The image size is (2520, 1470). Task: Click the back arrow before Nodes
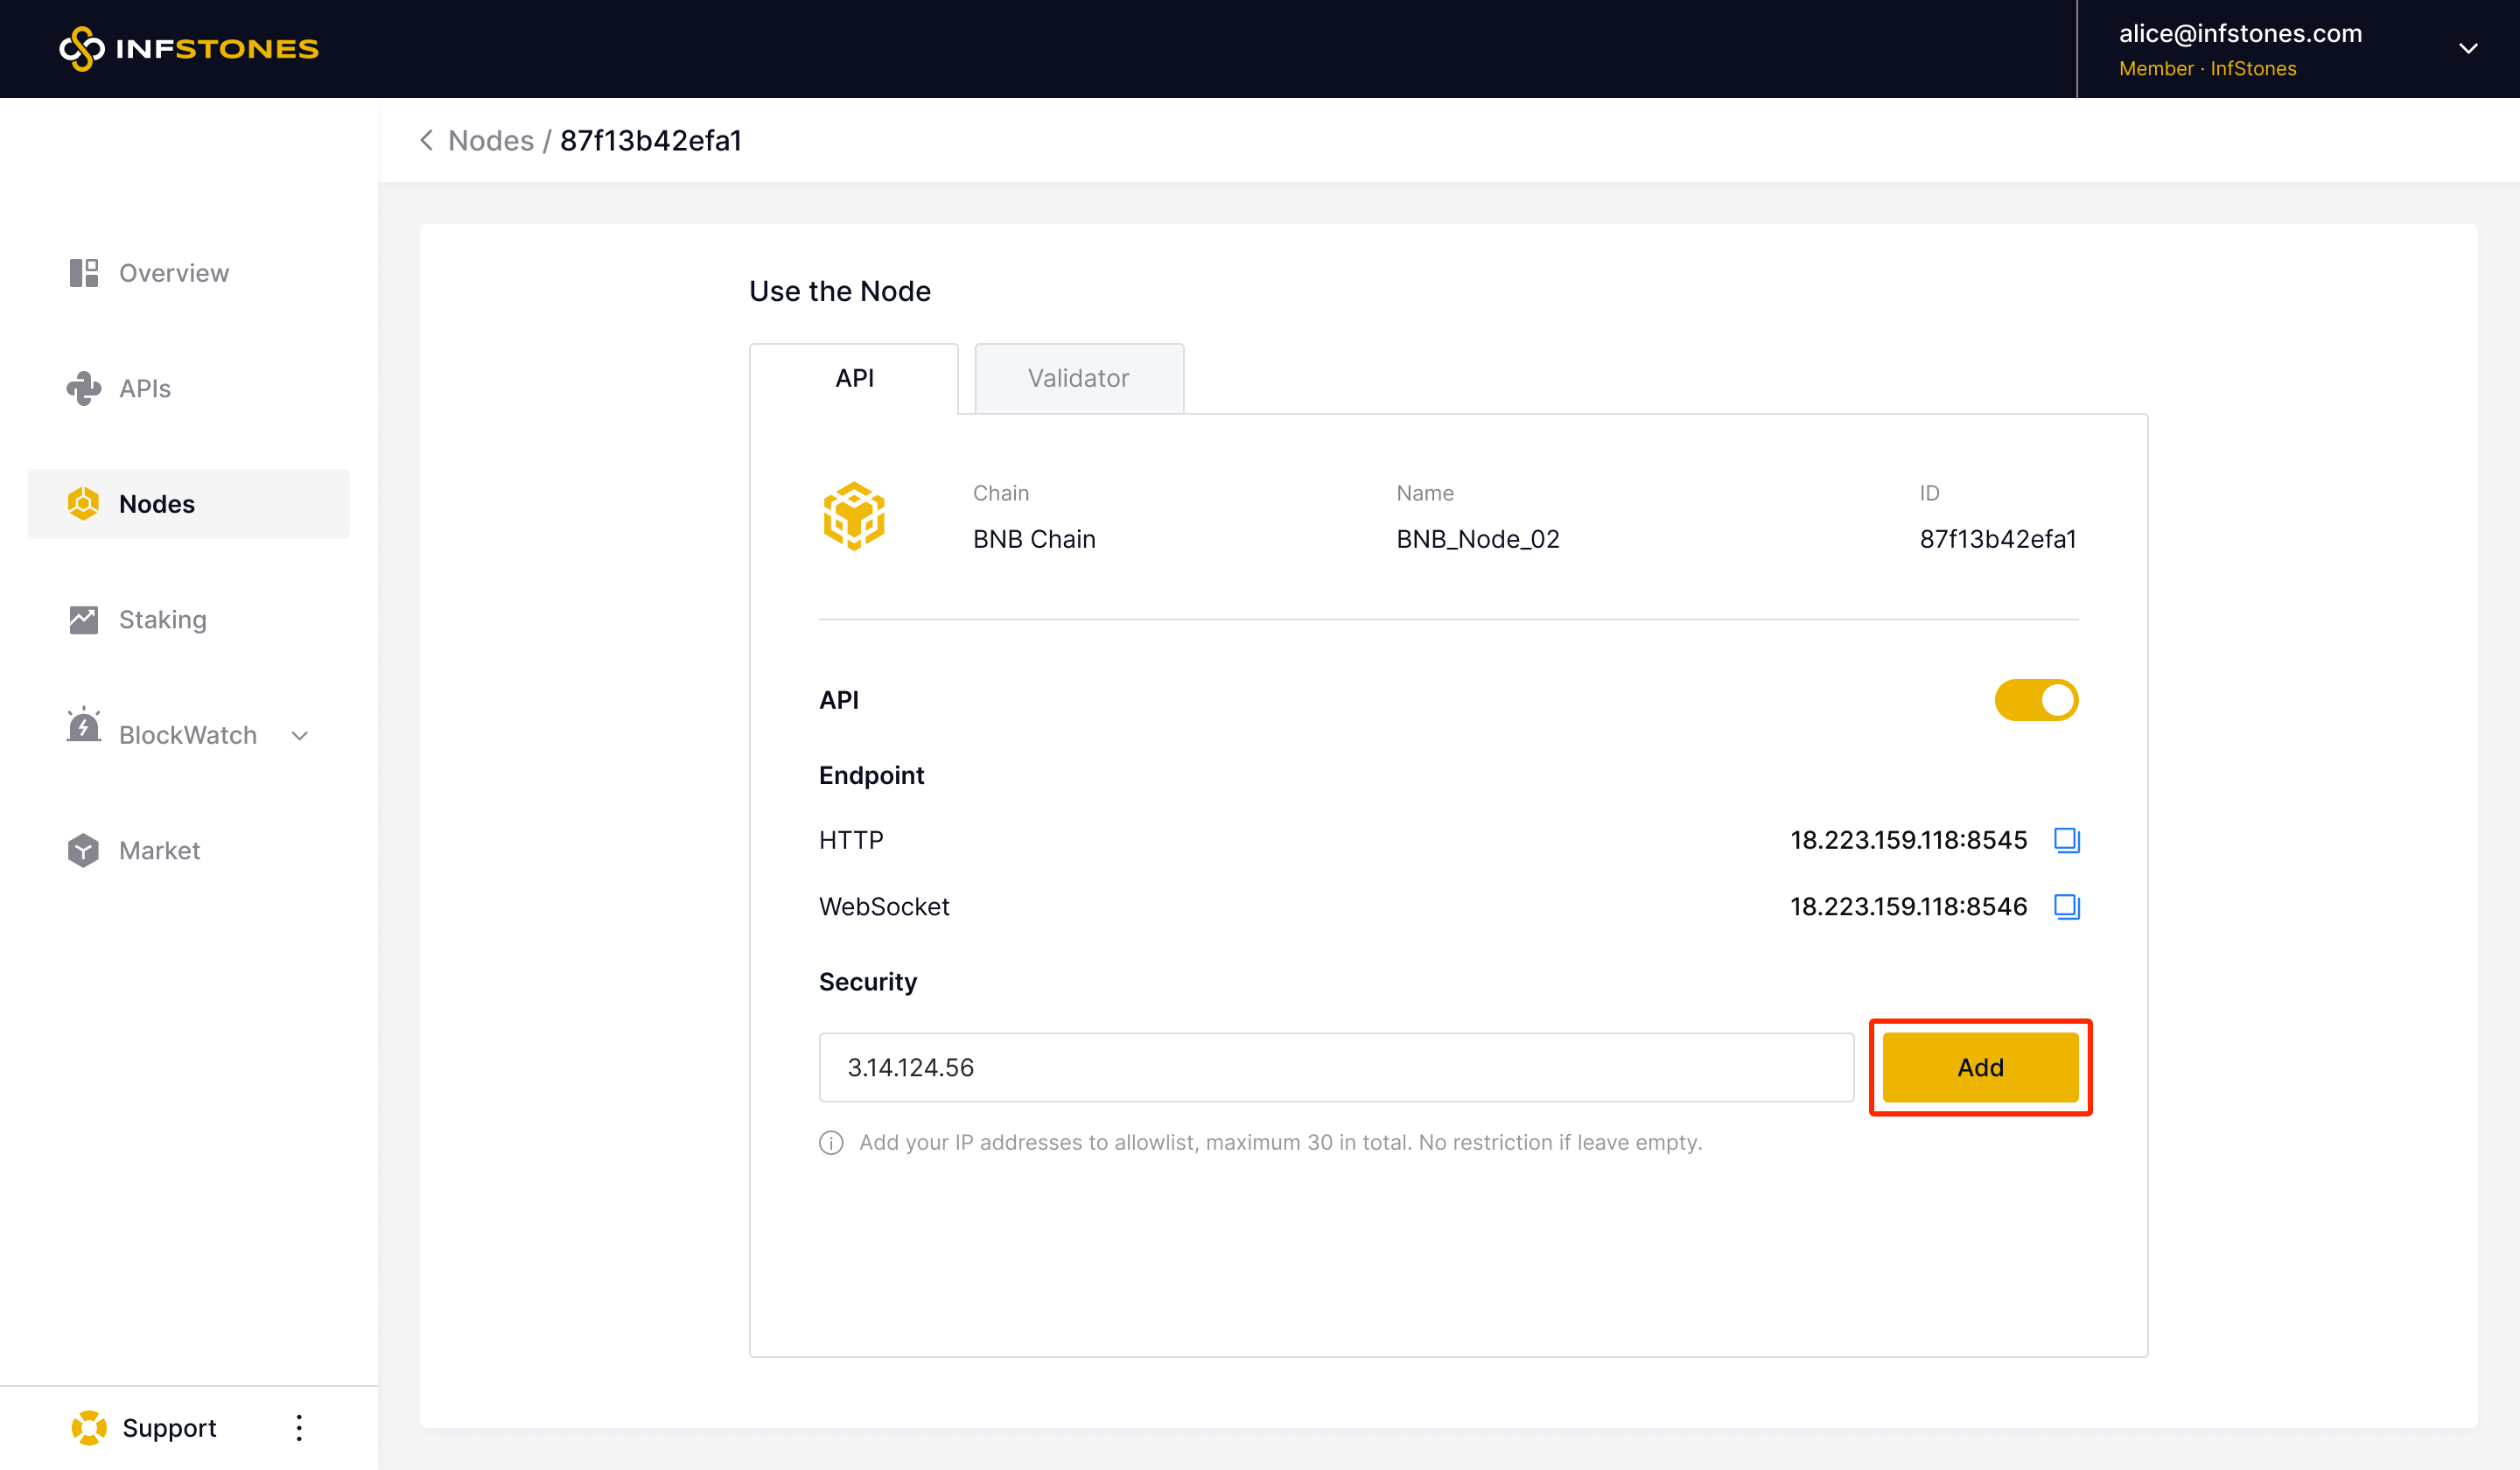[x=427, y=141]
